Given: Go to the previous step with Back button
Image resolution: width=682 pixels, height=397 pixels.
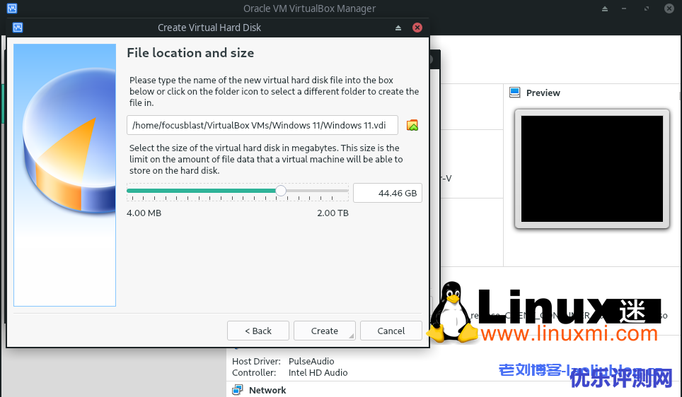Looking at the screenshot, I should pos(258,331).
